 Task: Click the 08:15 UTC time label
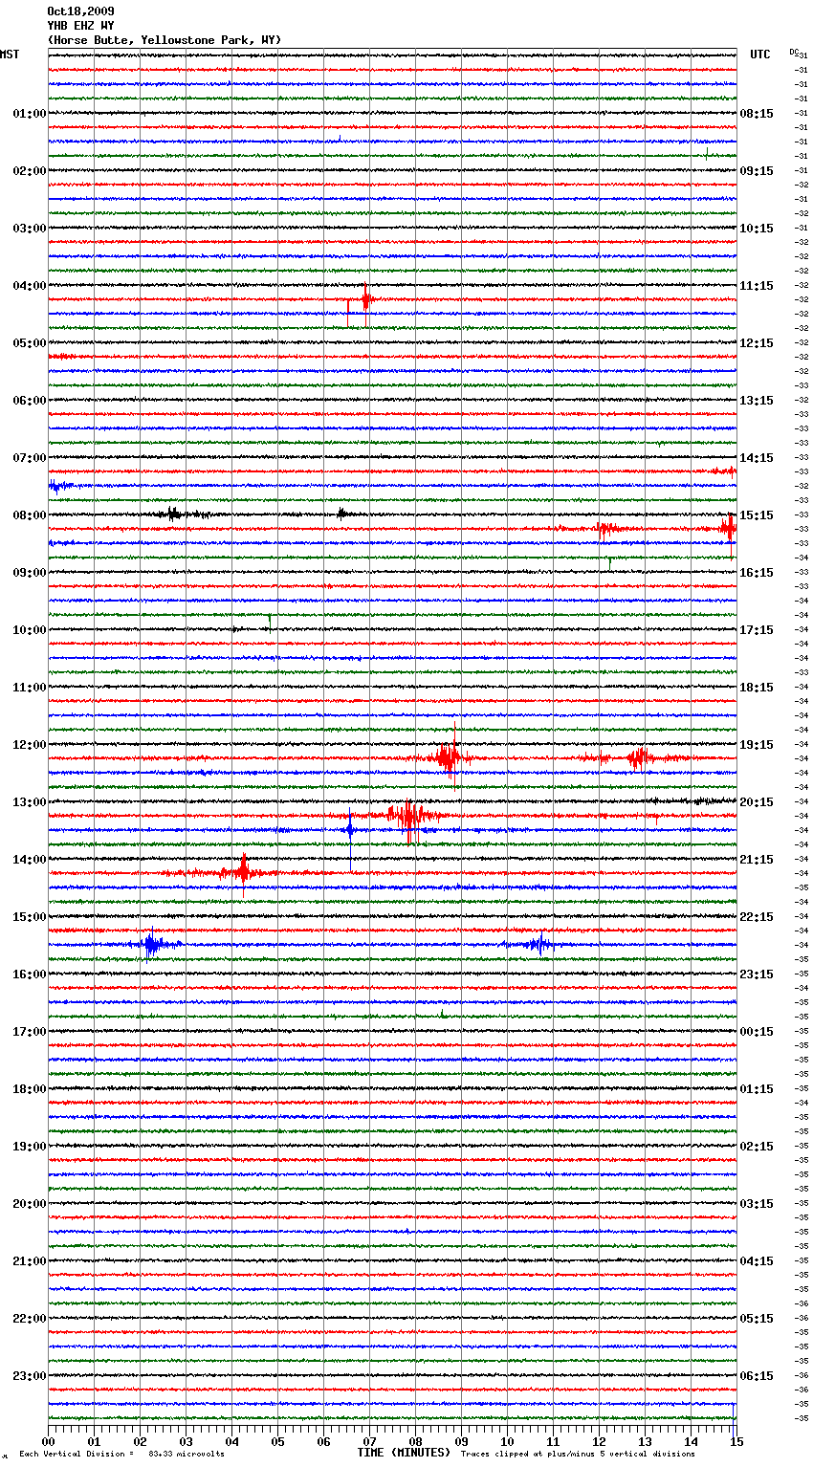click(757, 114)
